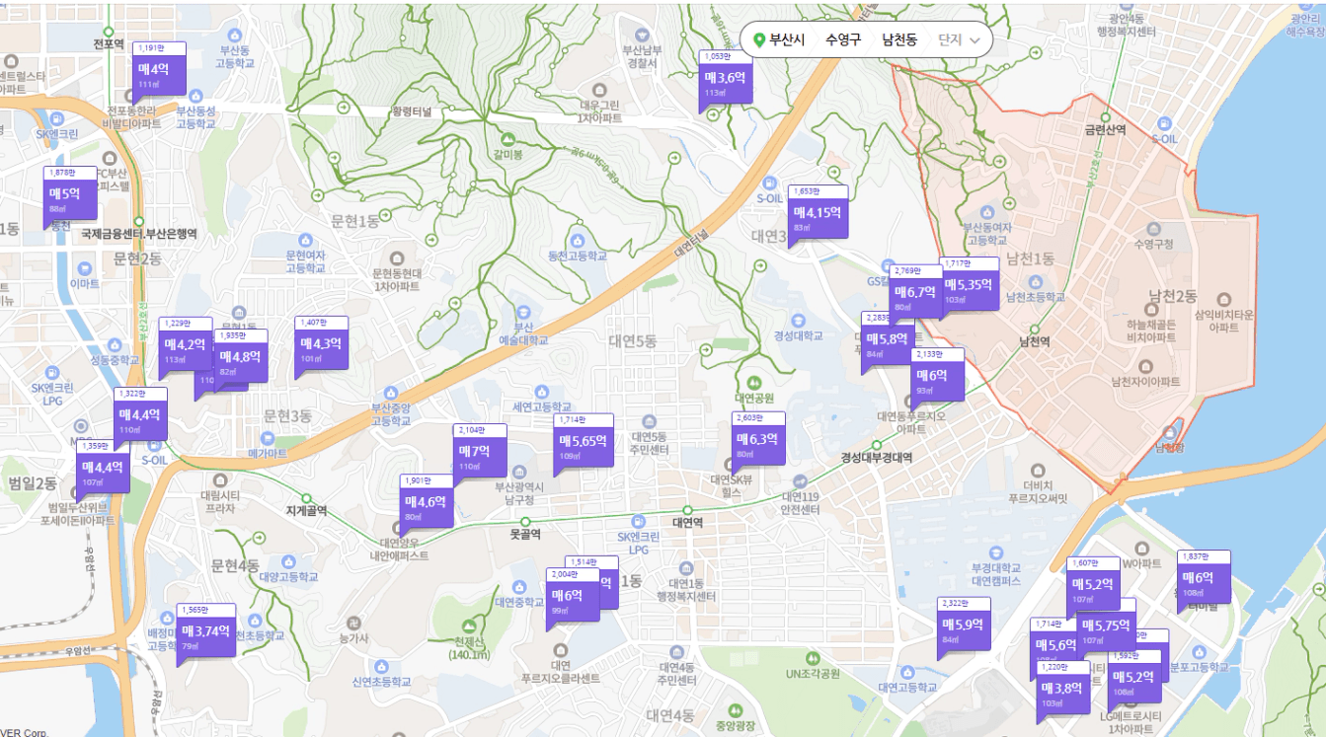The height and width of the screenshot is (737, 1326).
Task: Select the 매6억 93㎡ price marker
Action: pos(937,379)
